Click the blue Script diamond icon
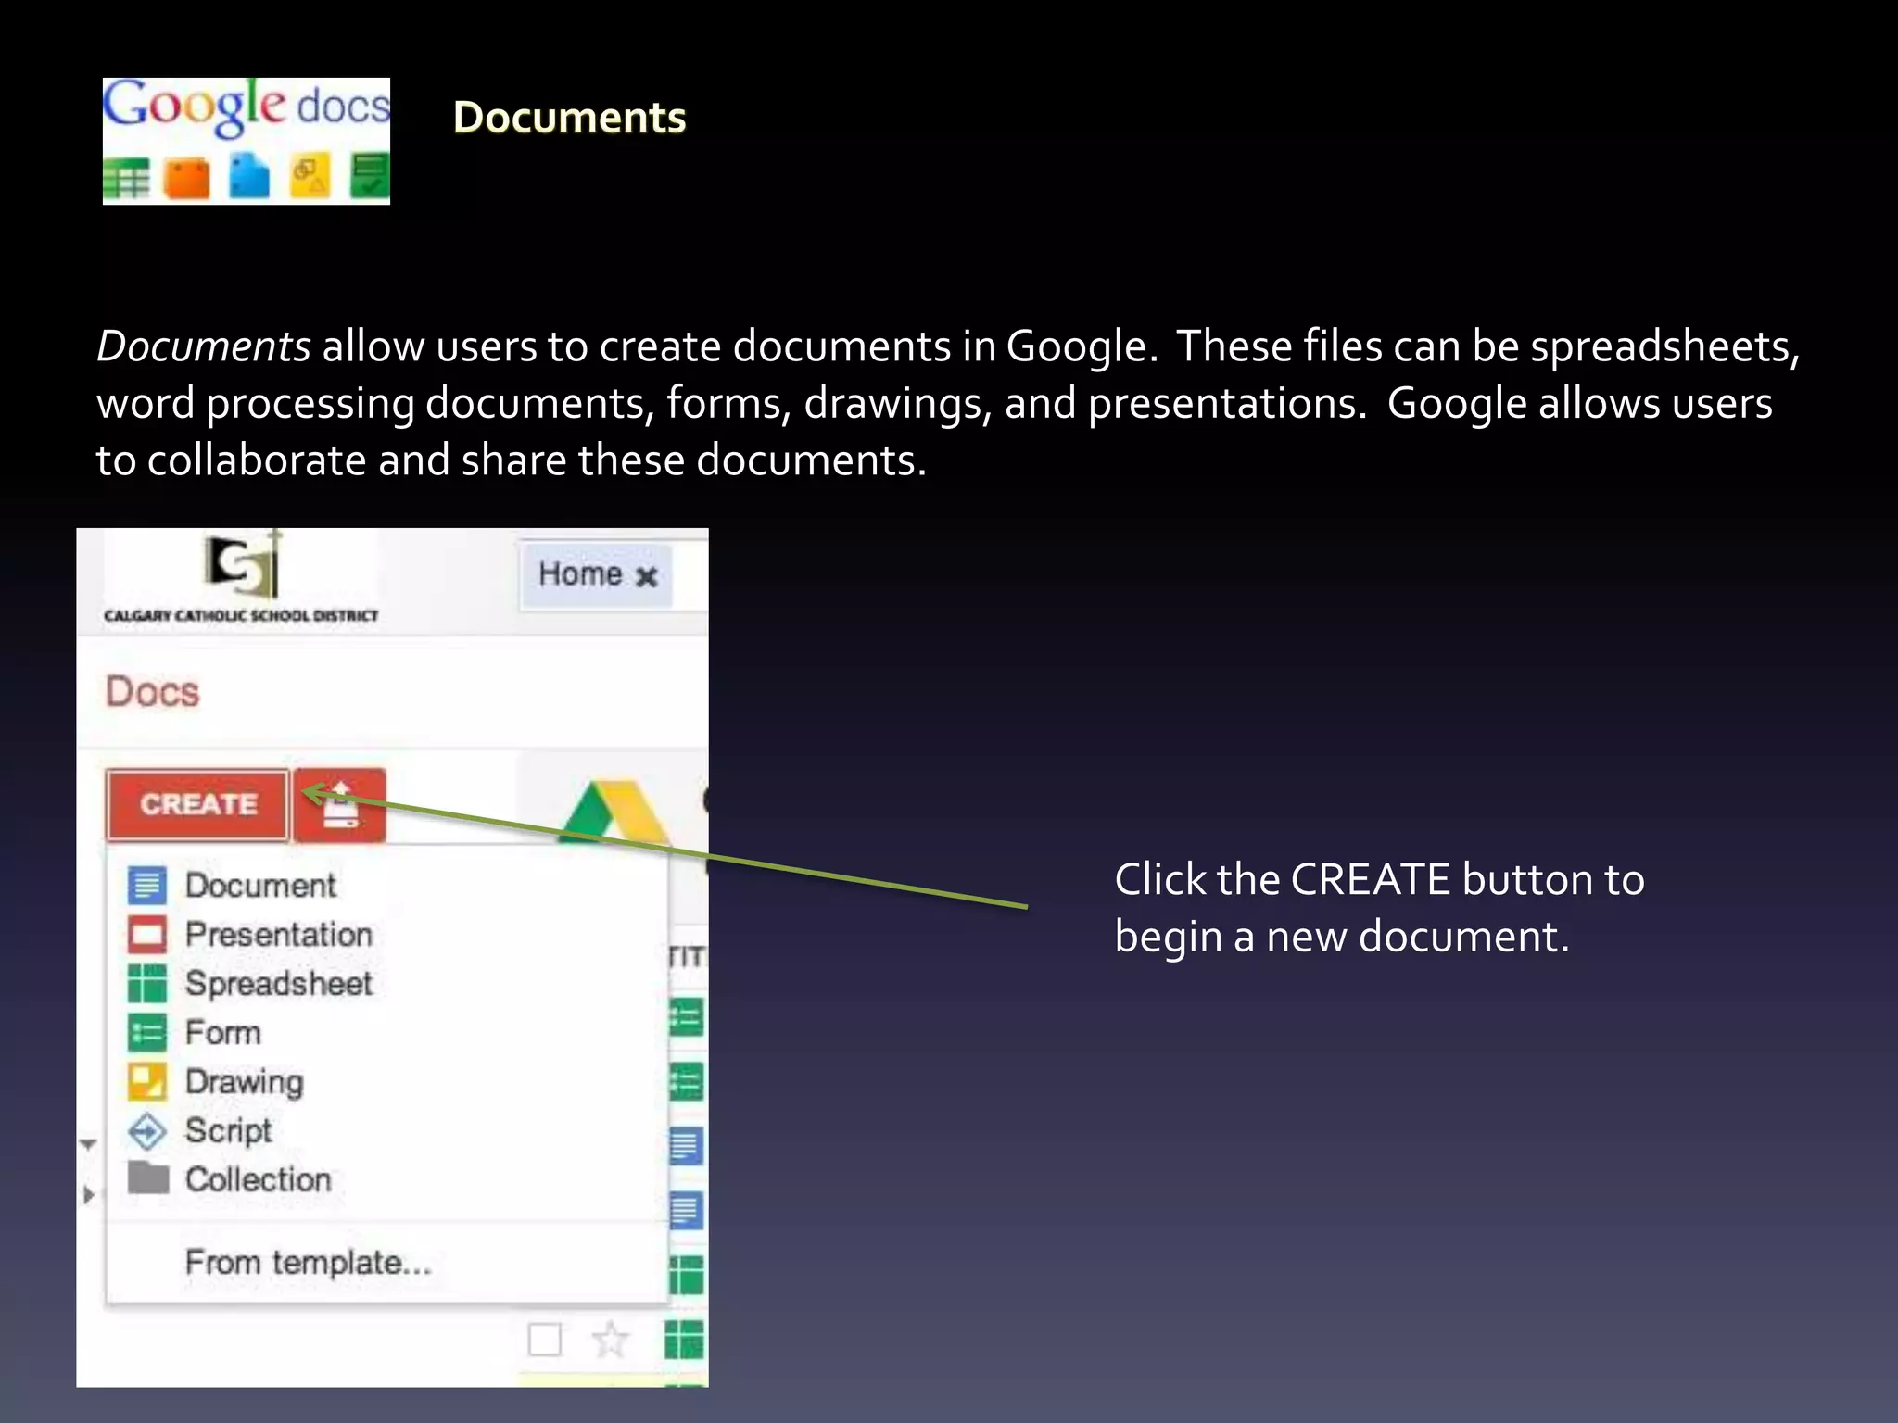The image size is (1898, 1423). [x=147, y=1131]
